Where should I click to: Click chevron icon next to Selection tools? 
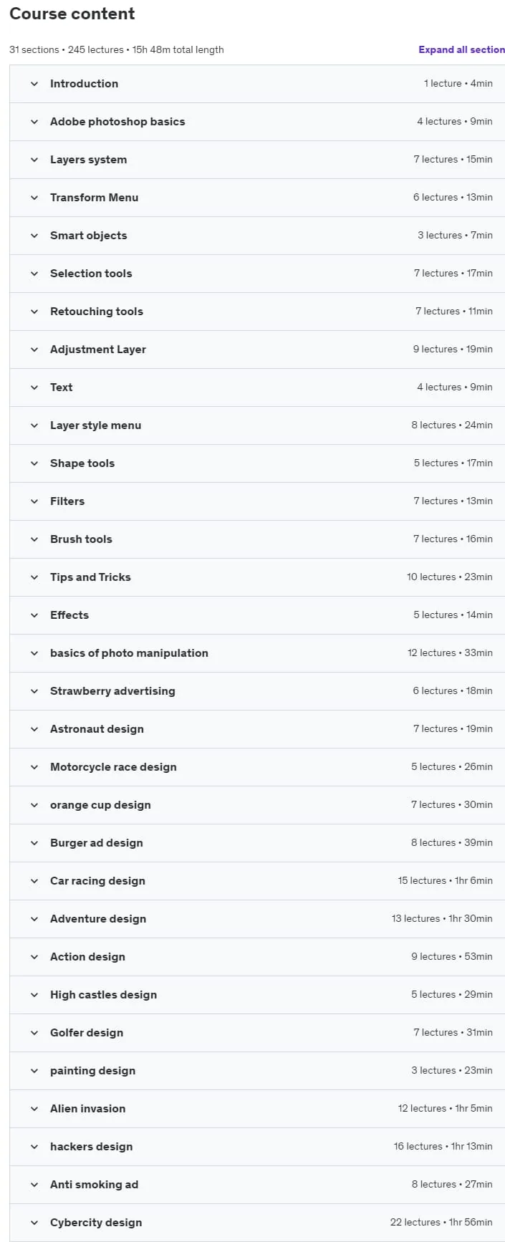tap(34, 274)
